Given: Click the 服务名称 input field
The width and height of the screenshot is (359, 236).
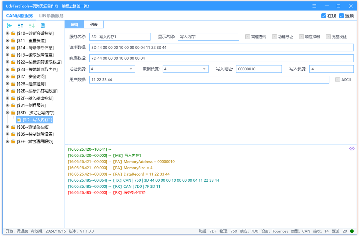Looking at the screenshot, I should click(120, 37).
